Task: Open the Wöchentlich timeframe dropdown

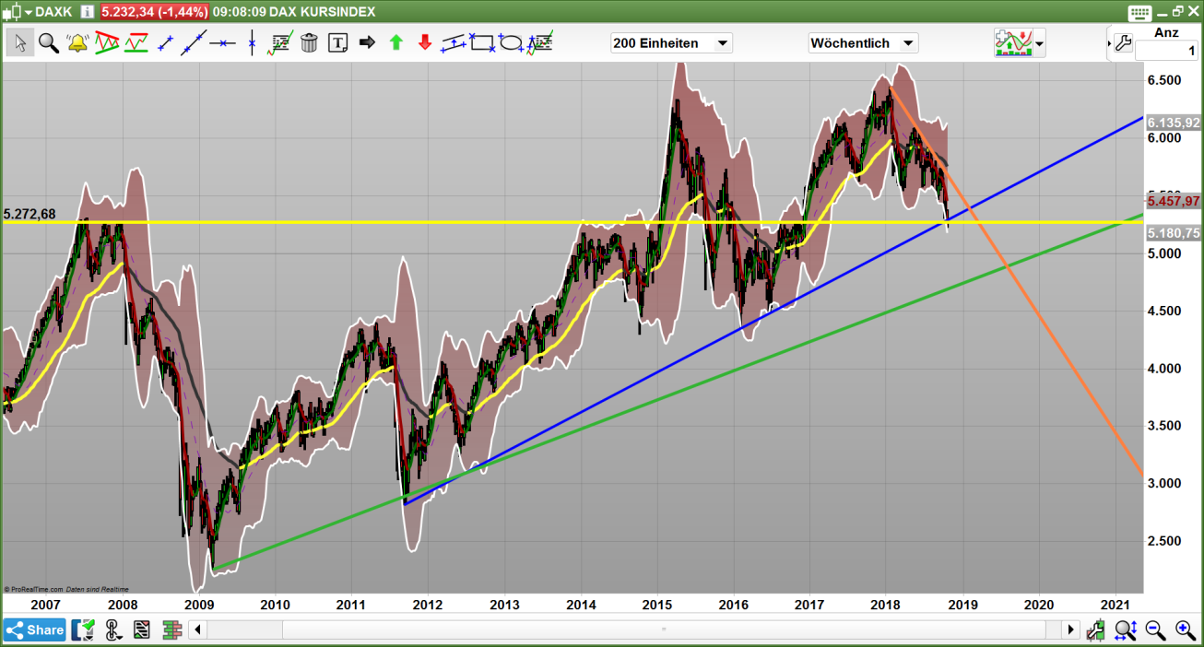Action: (862, 42)
